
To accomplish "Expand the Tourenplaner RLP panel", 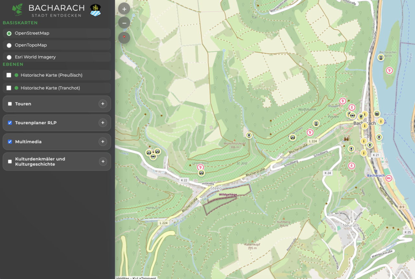I will pyautogui.click(x=103, y=123).
